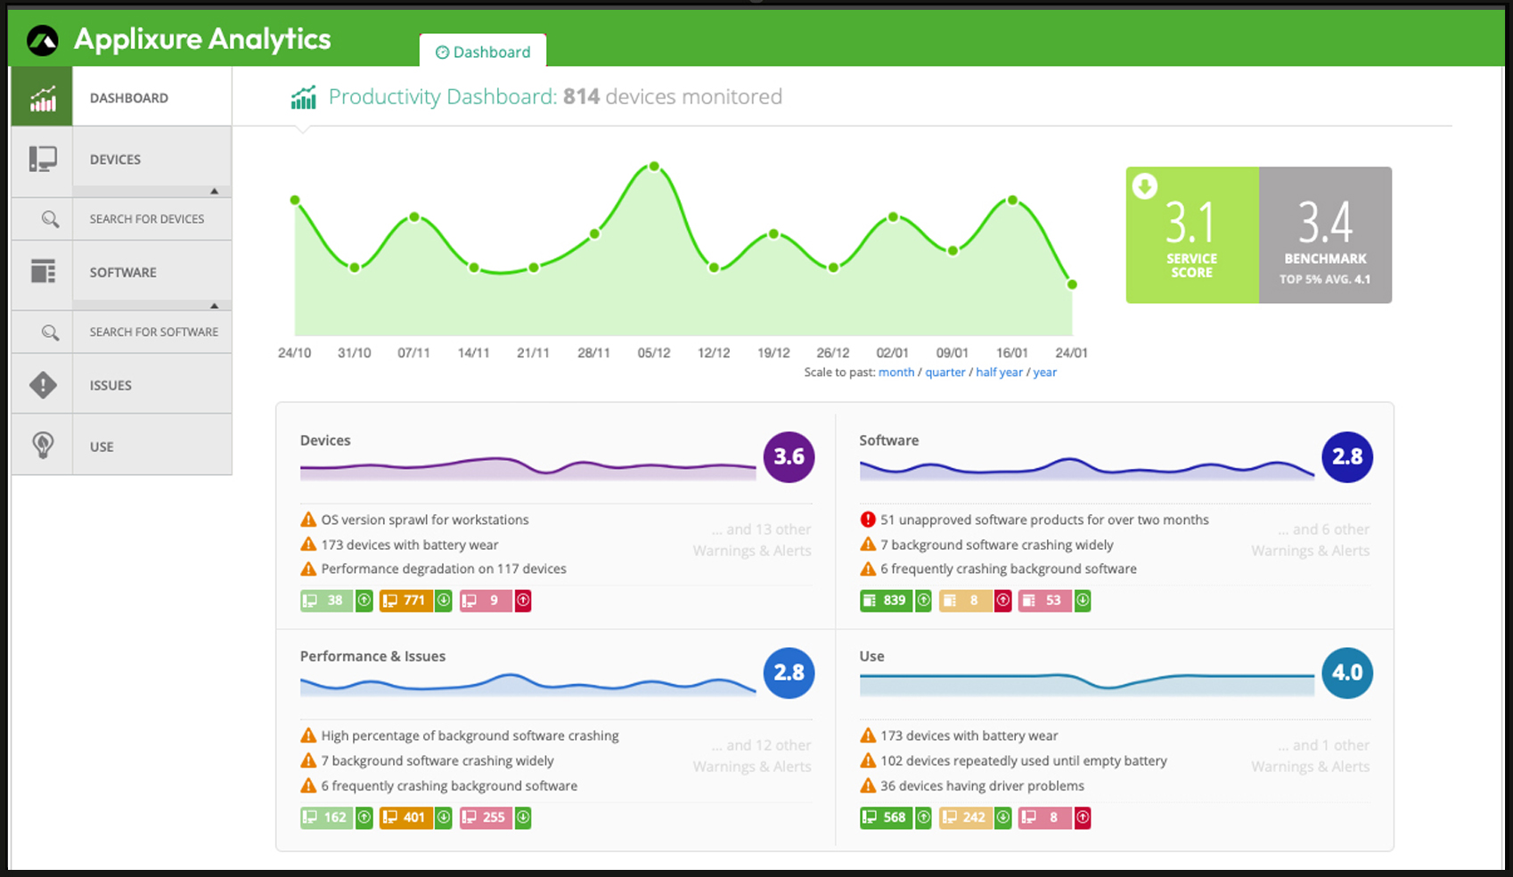Click the Search for Devices magnifier icon
1513x877 pixels.
[49, 218]
